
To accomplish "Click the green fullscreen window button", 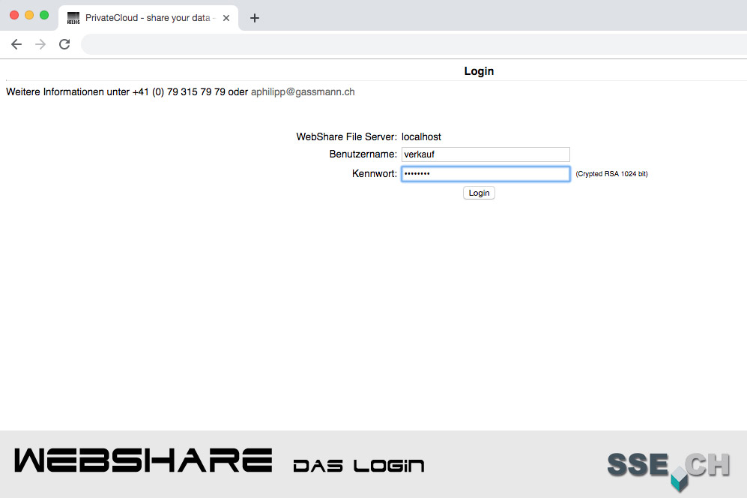I will [x=44, y=15].
